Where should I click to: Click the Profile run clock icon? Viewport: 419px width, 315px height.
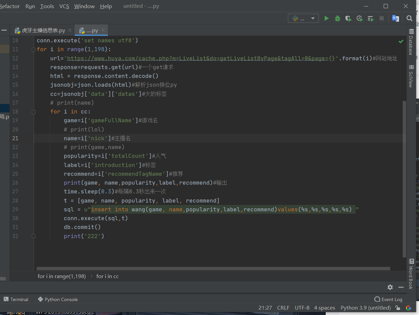click(359, 18)
